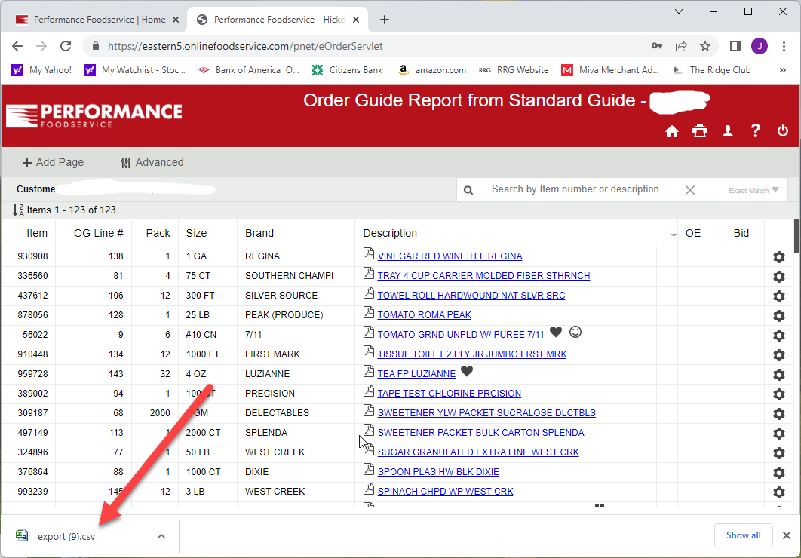The width and height of the screenshot is (801, 558).
Task: Open gear options for VINEGAR RED WINE row
Action: (779, 257)
